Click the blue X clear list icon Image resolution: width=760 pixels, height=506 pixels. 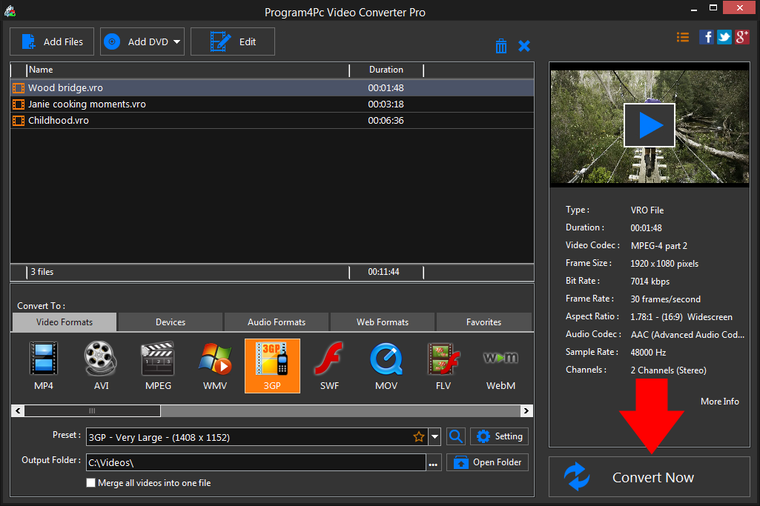pos(524,46)
